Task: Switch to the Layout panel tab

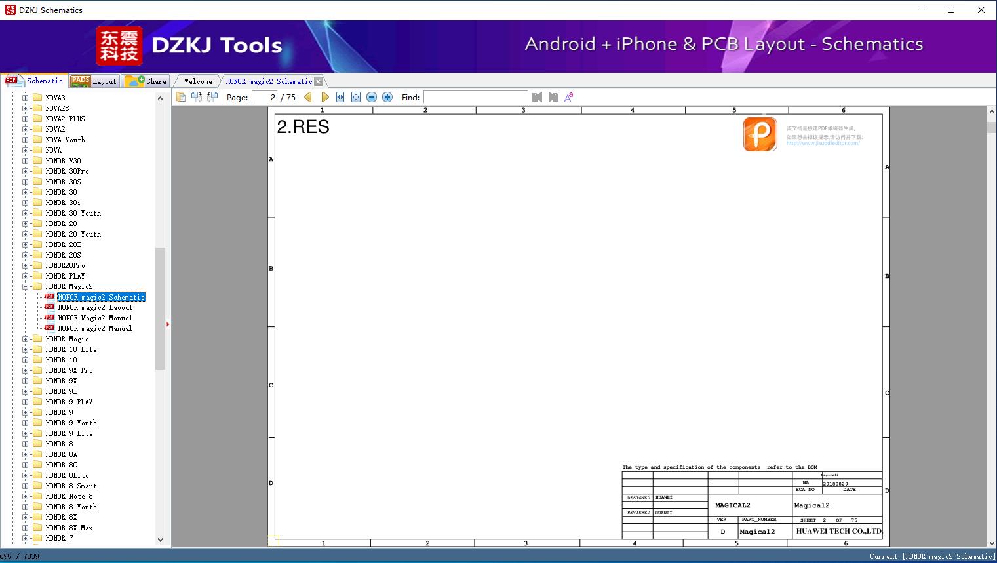Action: tap(94, 81)
